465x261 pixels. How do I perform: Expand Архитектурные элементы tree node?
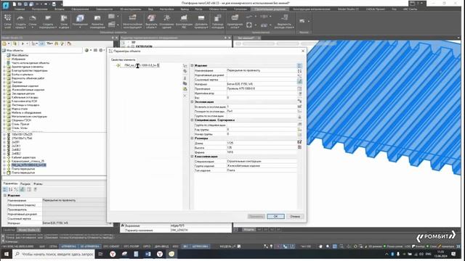(4, 67)
